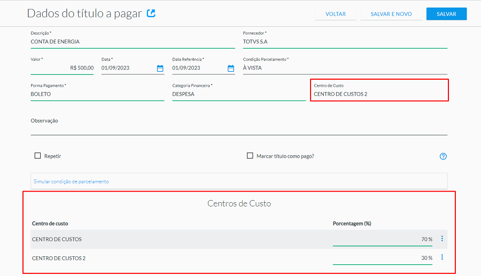Open the Data calendar picker
This screenshot has height=276, width=481.
point(160,68)
